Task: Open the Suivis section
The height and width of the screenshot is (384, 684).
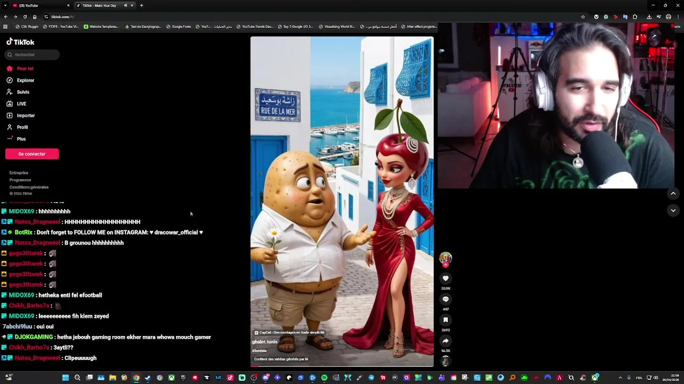Action: pyautogui.click(x=18, y=92)
